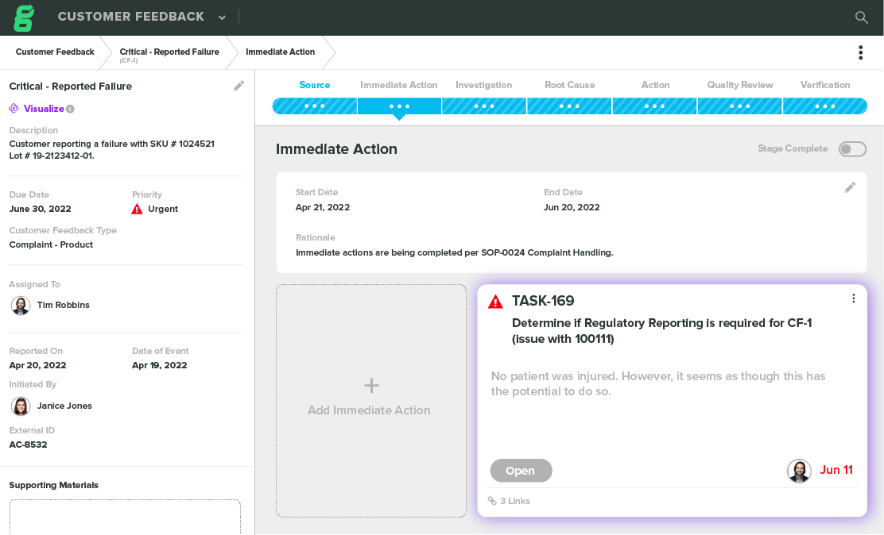Screen dimensions: 884x535
Task: Click the links paperclip icon on TASK-169
Action: pos(494,501)
